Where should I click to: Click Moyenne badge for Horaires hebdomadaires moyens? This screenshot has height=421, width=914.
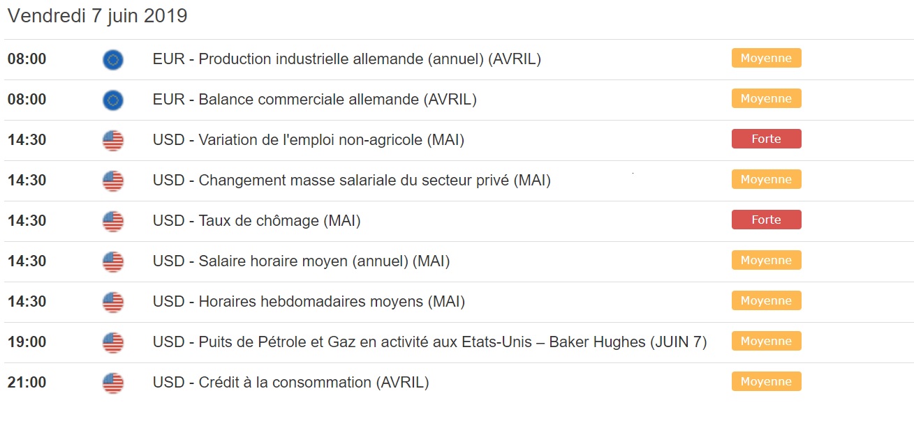766,301
